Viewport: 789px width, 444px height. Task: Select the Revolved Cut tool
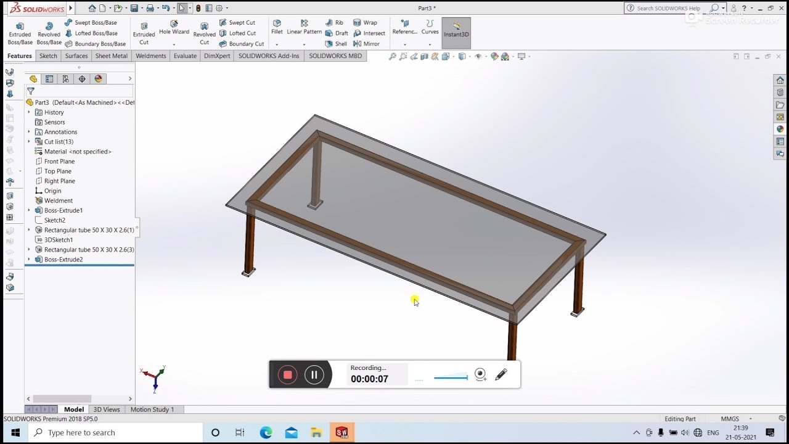point(204,33)
